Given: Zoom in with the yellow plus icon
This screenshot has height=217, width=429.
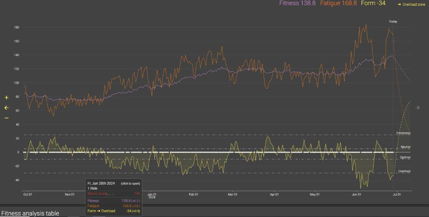Looking at the screenshot, I should click(x=6, y=98).
